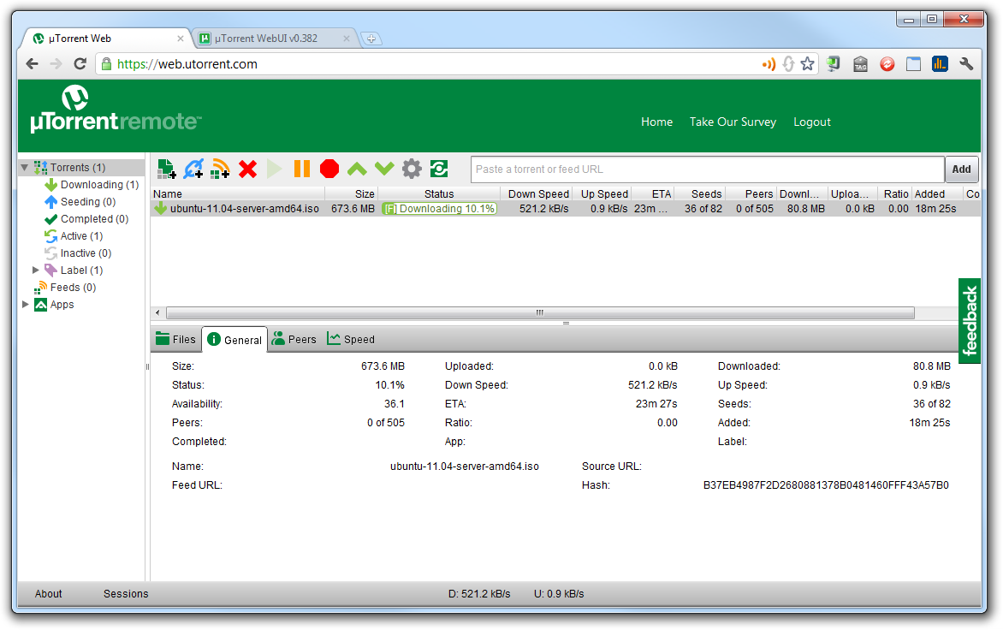Viewport: 1003px width, 630px height.
Task: Click the Add button
Action: [x=961, y=169]
